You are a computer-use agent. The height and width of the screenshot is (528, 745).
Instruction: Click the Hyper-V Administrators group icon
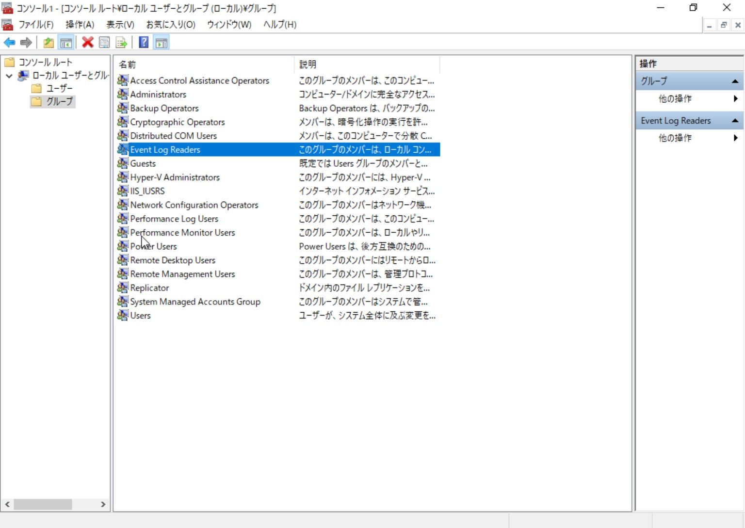[x=123, y=177]
